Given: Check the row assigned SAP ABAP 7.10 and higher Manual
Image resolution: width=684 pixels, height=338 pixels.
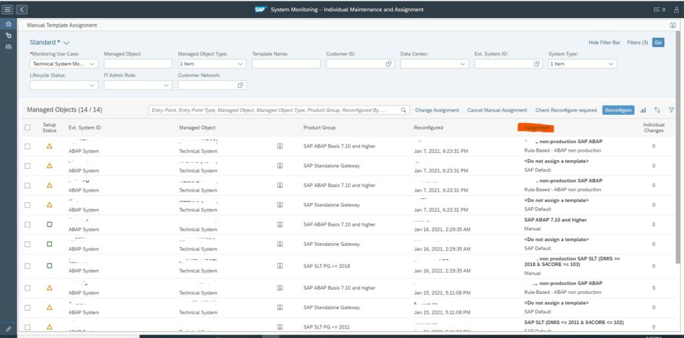Looking at the screenshot, I should point(27,224).
